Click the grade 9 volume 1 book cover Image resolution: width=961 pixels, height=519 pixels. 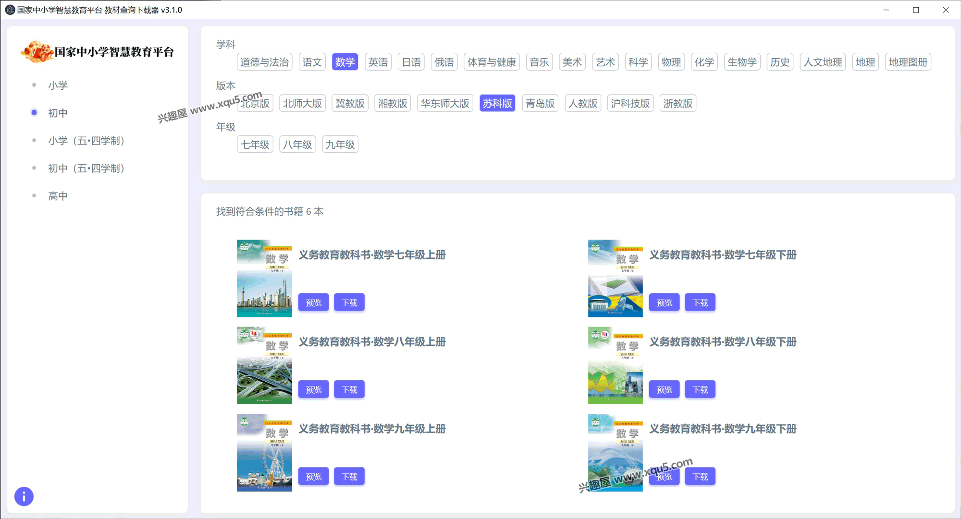coord(264,452)
